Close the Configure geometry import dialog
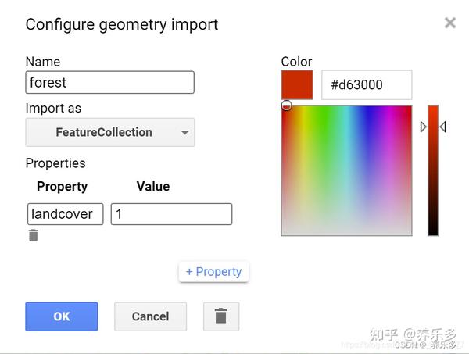Screen dimensions: 469x354 pos(450,23)
